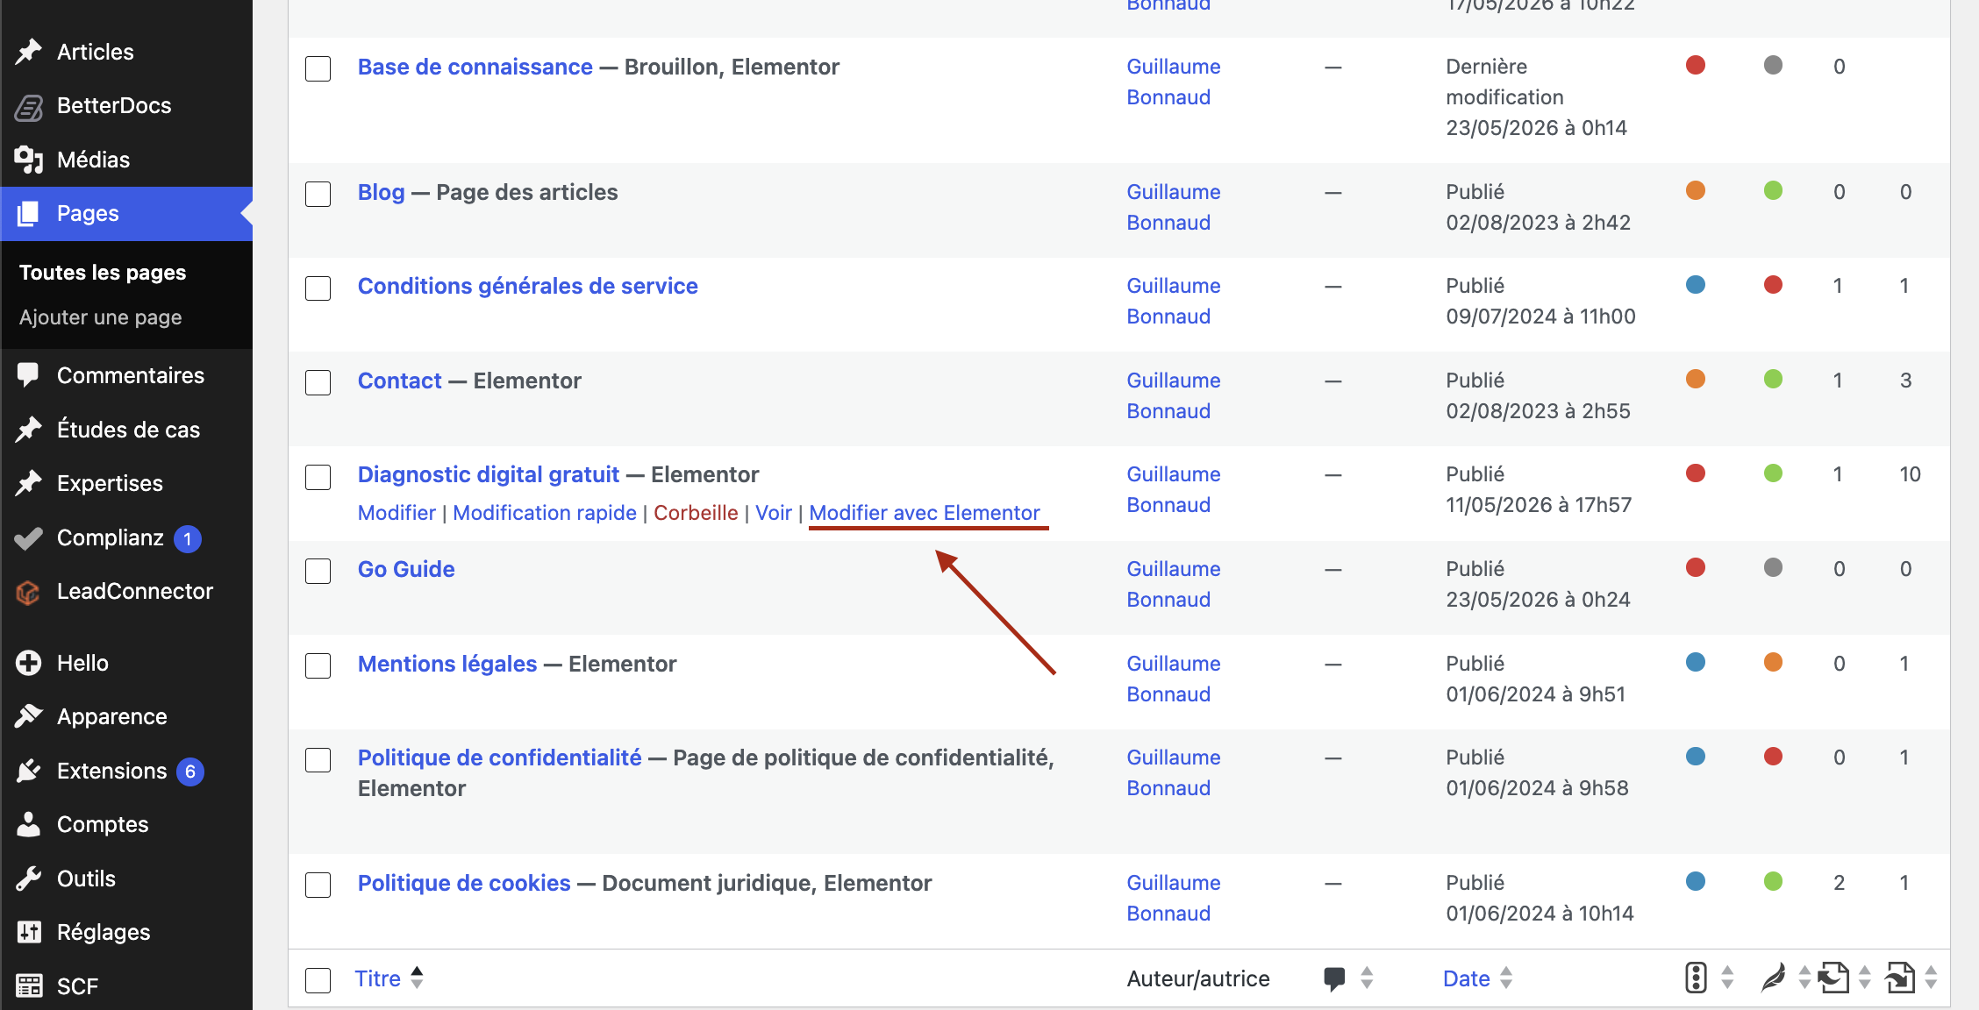Click the Voir link under Diagnostic digital gratuit
Screen dimensions: 1979x1010
click(x=773, y=513)
